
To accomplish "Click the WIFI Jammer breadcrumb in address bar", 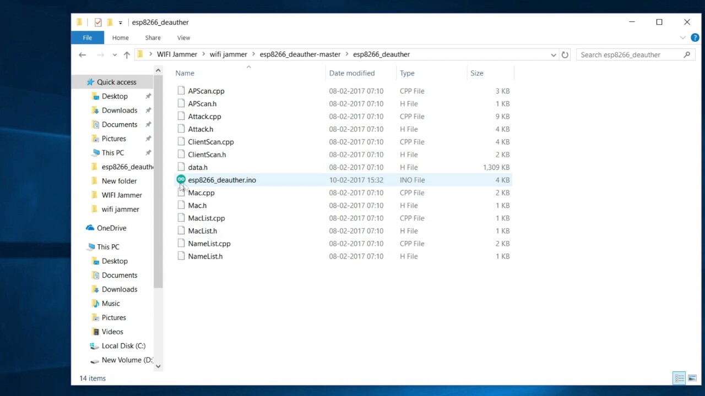I will tap(177, 54).
